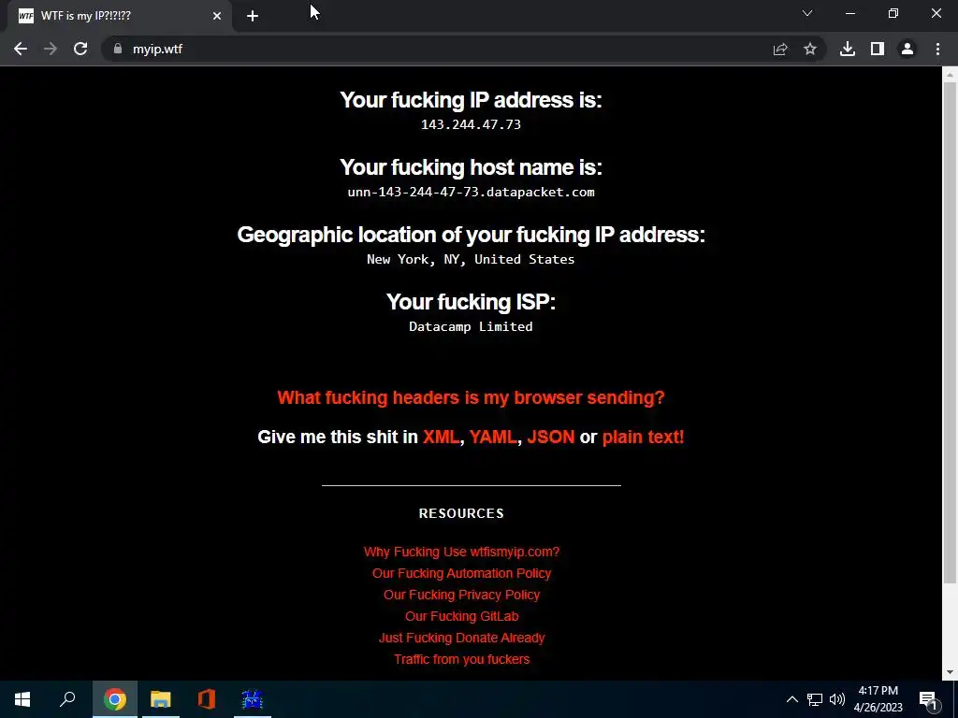Viewport: 958px width, 718px height.
Task: Get the output in XML
Action: click(441, 438)
